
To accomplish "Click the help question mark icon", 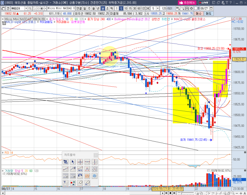I will [231, 3].
